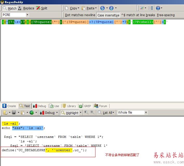This screenshot has width=184, height=166.
Task: Open the Copy dropdown arrow
Action: point(79,8)
